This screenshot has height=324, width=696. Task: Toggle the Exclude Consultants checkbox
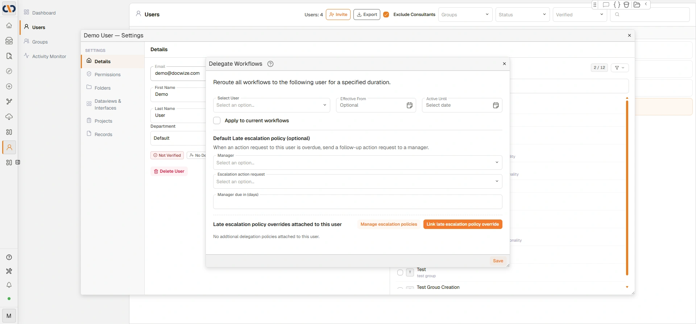coord(386,15)
